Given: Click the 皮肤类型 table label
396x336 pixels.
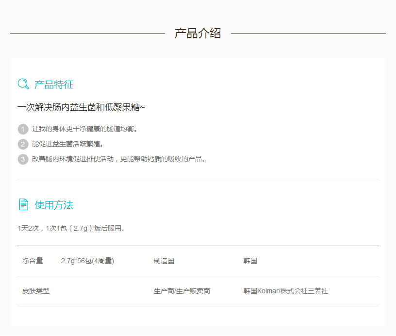Looking at the screenshot, I should 36,291.
